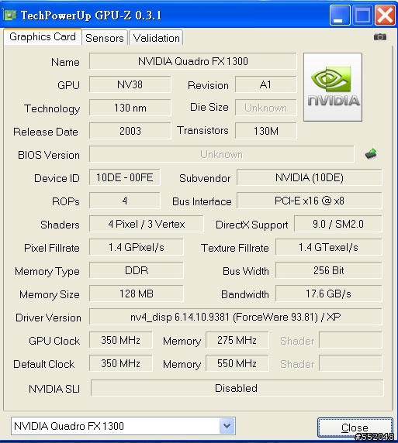398x443 pixels.
Task: Click the Transistors field 130M
Action: pos(266,131)
